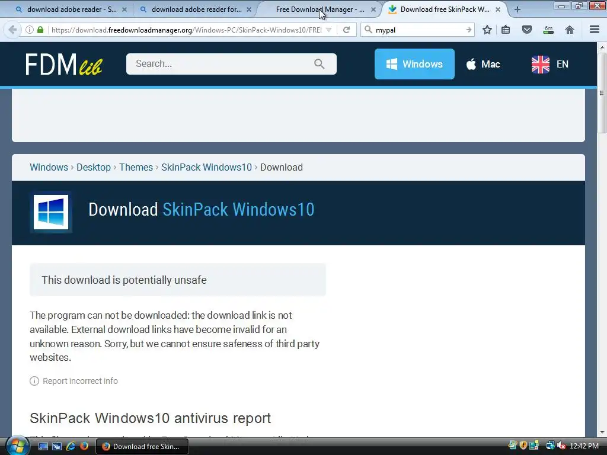
Task: Click the scrollbar down arrow
Action: click(x=602, y=432)
